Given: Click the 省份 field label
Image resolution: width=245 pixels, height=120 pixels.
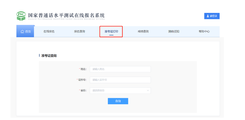Looking at the screenshot, I should coord(83,91).
